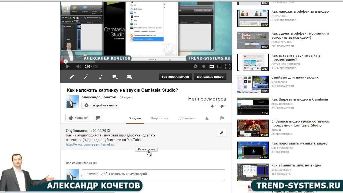Image resolution: width=343 pixels, height=193 pixels.
Task: Open the statistics bar chart icon
Action: (x=207, y=118)
